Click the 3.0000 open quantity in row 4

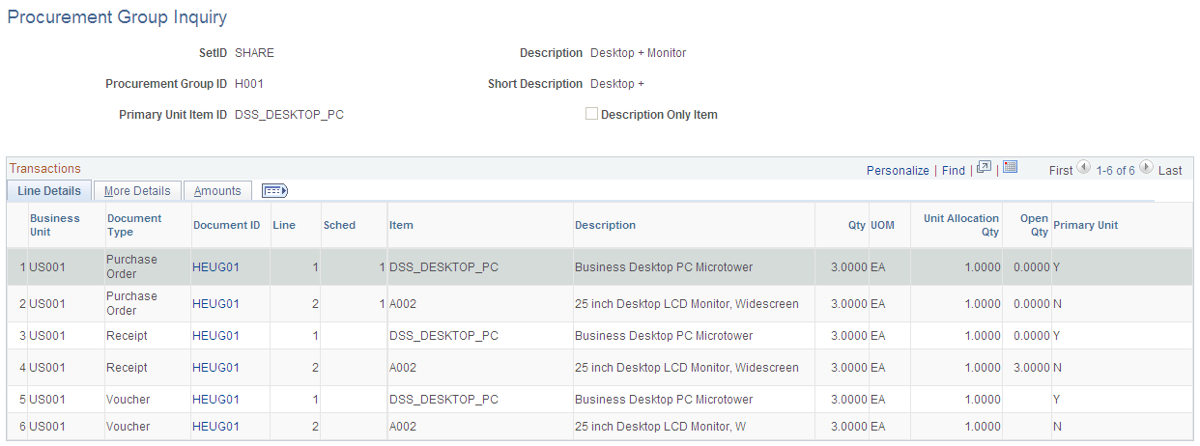pyautogui.click(x=1031, y=368)
